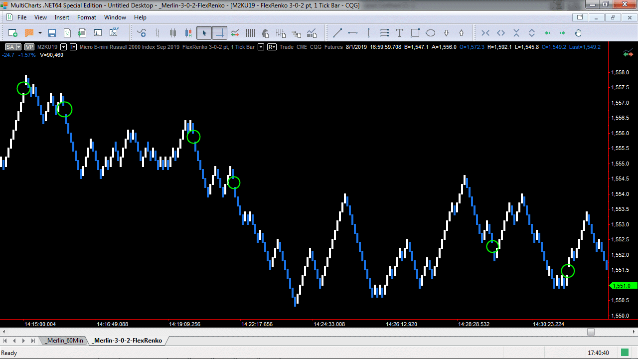Click the chart horizontal scrollbar thumb
The height and width of the screenshot is (359, 638).
[x=591, y=332]
